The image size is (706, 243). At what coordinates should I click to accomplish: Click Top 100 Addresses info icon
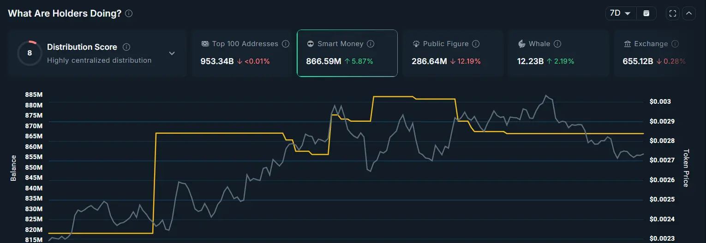[286, 44]
